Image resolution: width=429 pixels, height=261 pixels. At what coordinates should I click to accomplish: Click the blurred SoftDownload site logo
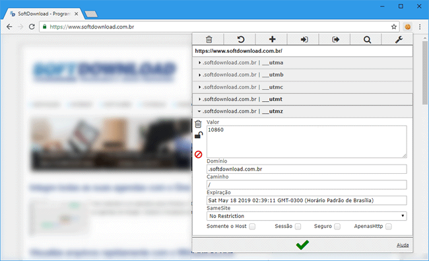(x=104, y=71)
